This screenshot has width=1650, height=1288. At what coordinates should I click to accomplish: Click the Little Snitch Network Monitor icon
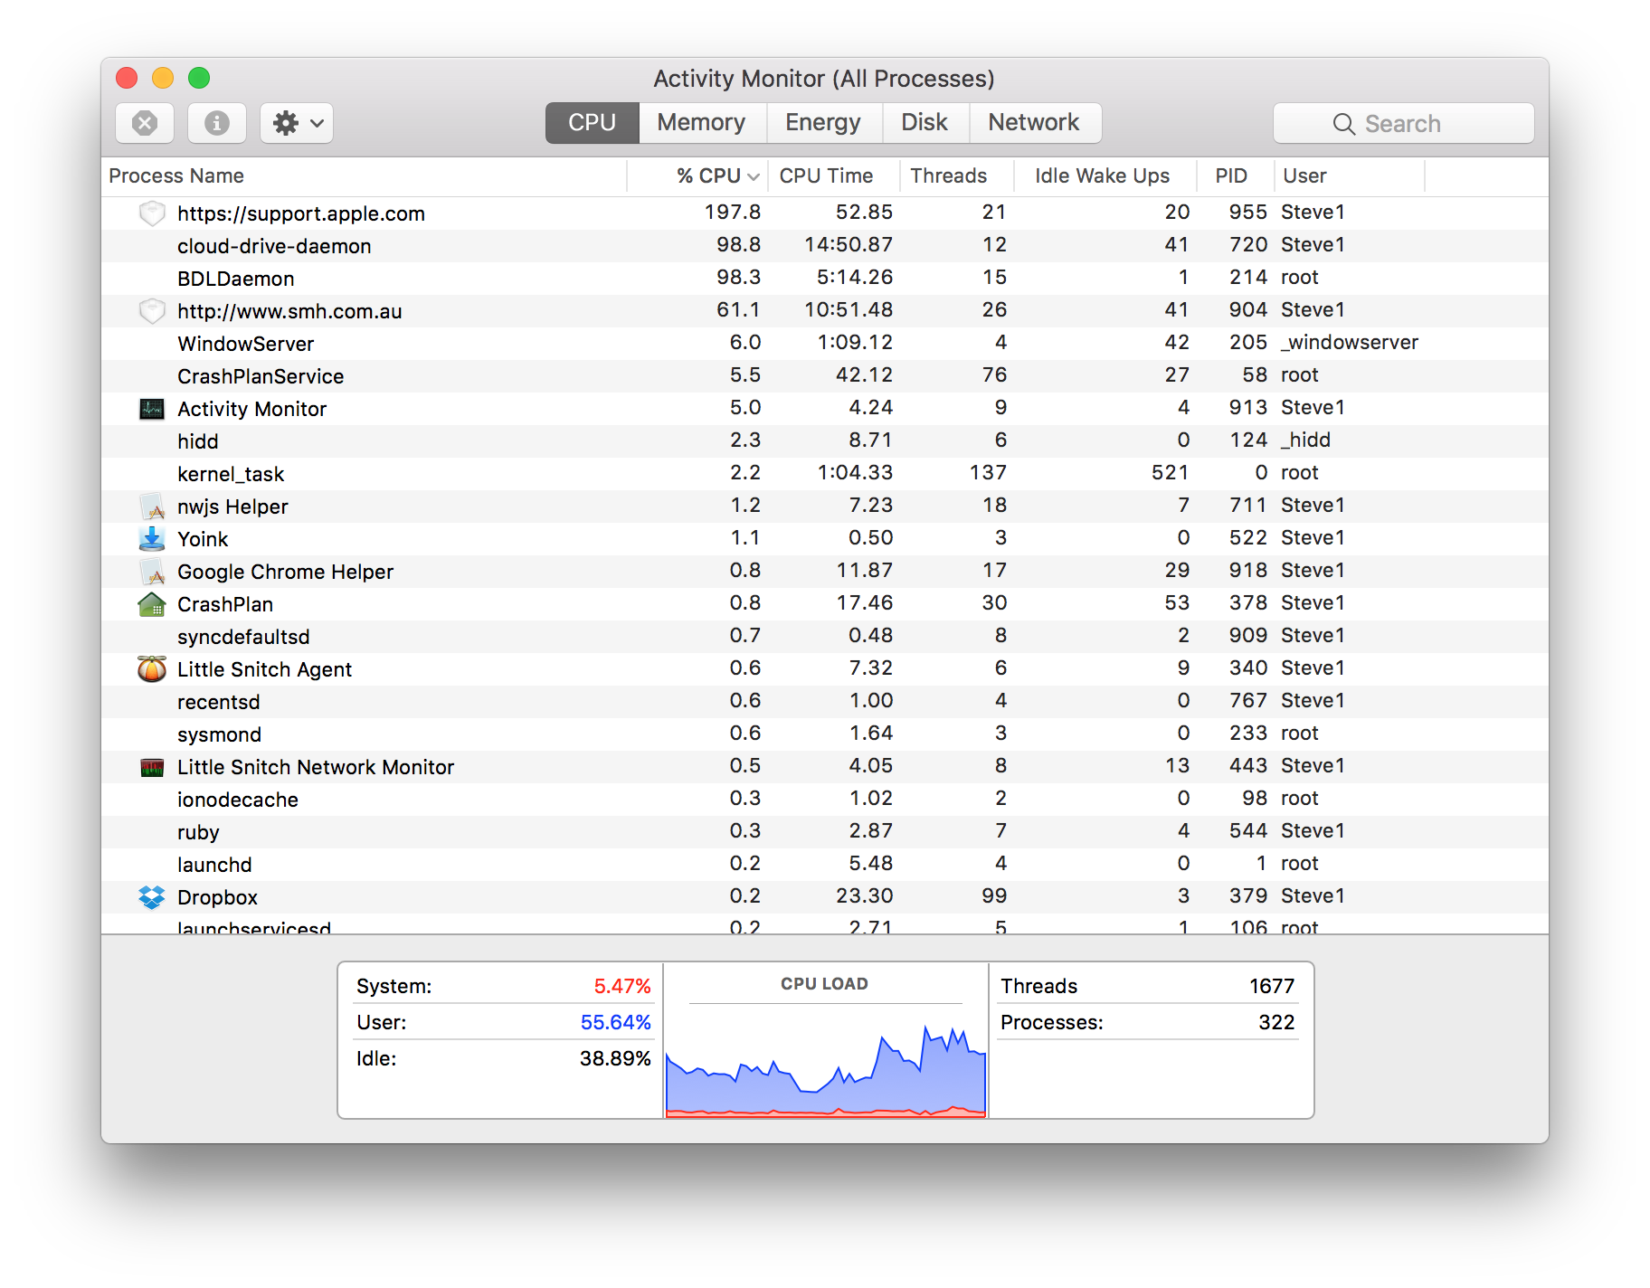pyautogui.click(x=152, y=767)
